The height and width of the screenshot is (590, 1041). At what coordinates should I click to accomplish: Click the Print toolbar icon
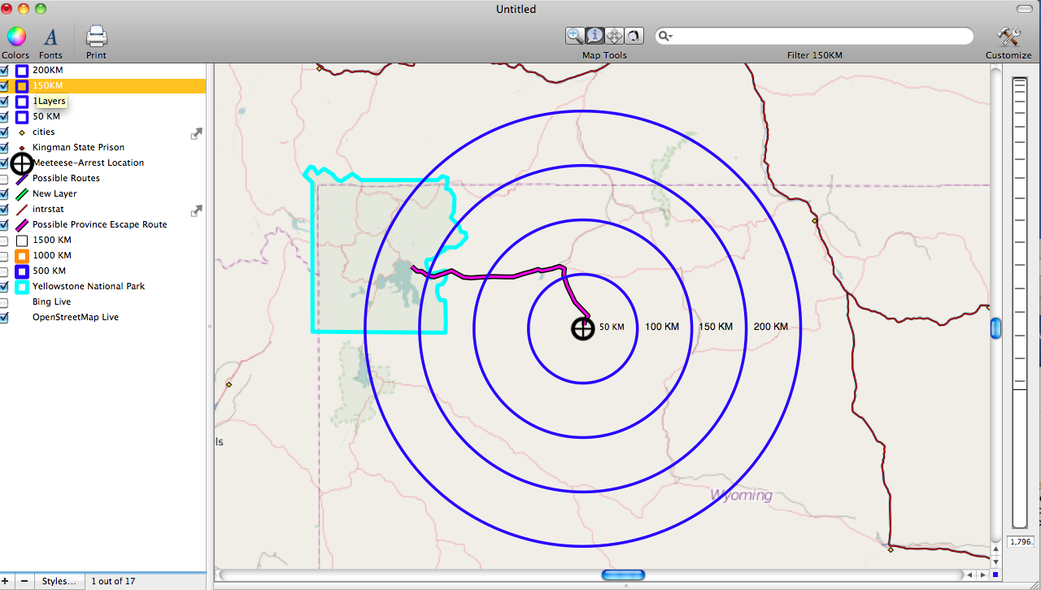(x=96, y=37)
